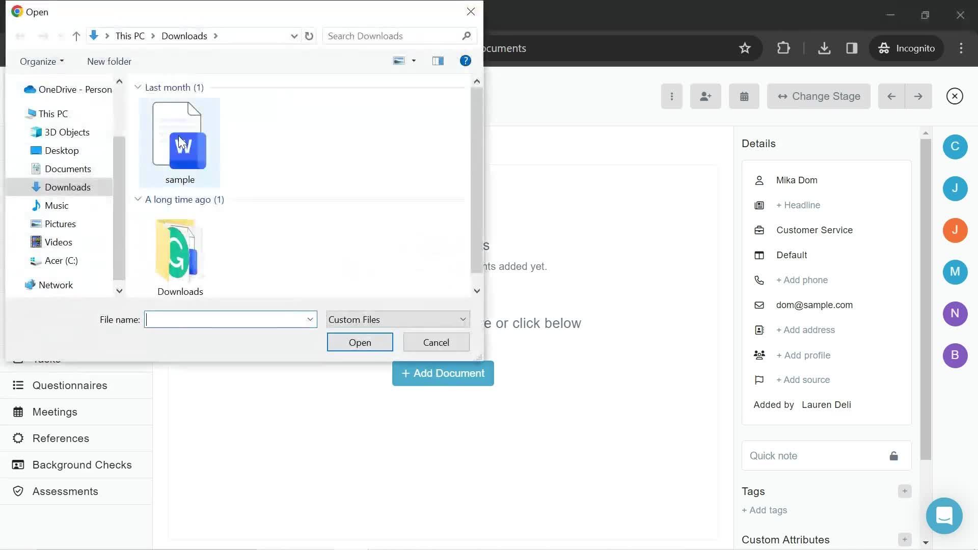The width and height of the screenshot is (978, 550).
Task: Open the Organize menu
Action: pyautogui.click(x=42, y=61)
